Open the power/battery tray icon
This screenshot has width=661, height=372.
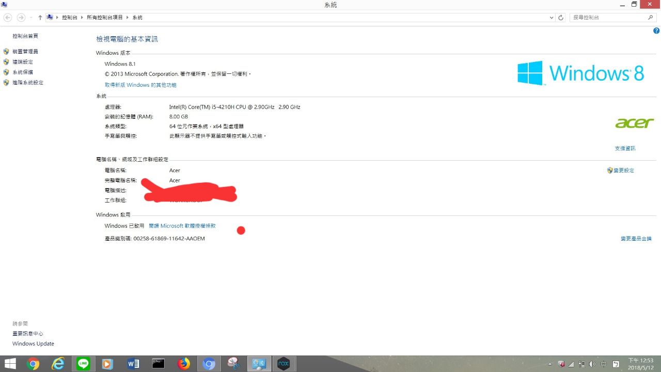click(582, 364)
